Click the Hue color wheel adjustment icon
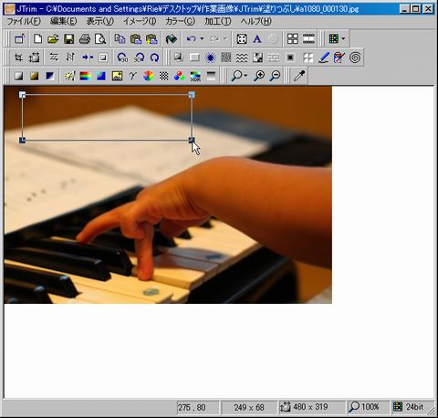Screen dimensions: 438x418 [148, 76]
